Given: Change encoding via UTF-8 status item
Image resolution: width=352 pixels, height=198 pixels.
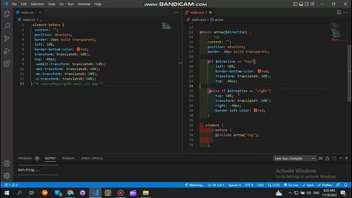Looking at the screenshot, I should tap(249, 185).
